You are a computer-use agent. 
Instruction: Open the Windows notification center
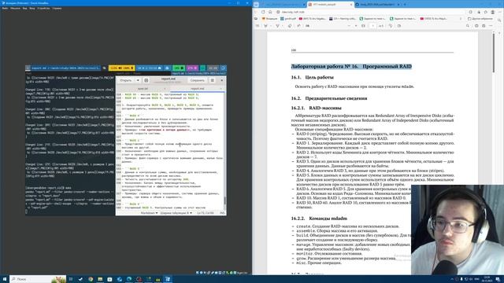[498, 279]
